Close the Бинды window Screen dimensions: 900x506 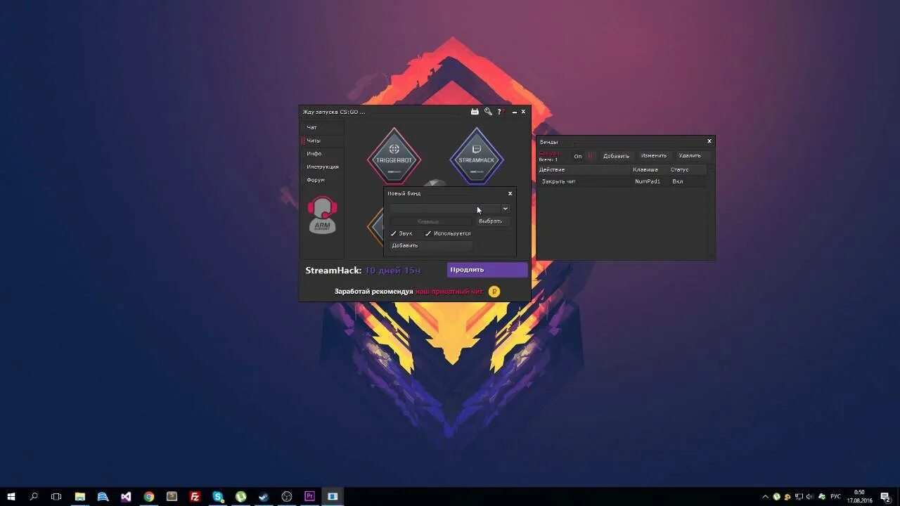point(709,141)
